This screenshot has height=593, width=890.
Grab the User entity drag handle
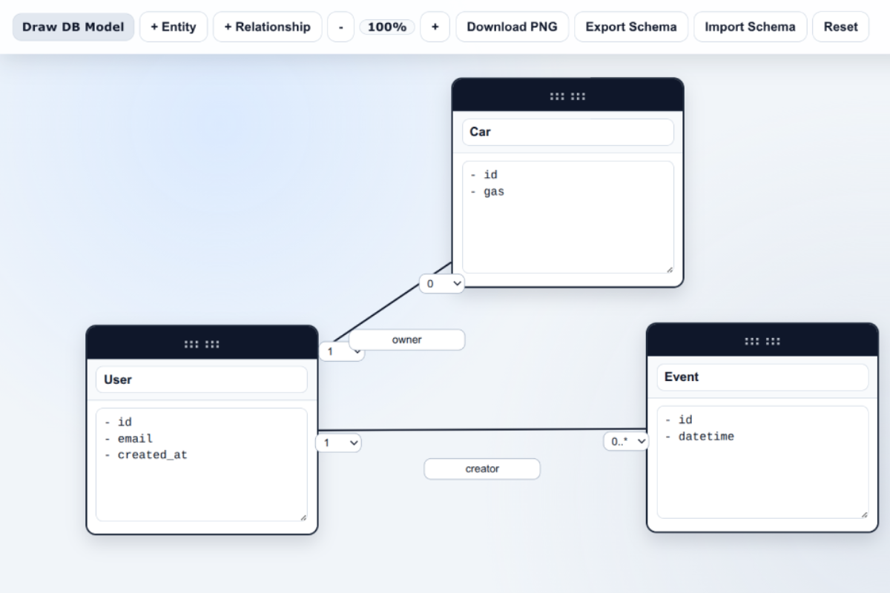pos(202,344)
